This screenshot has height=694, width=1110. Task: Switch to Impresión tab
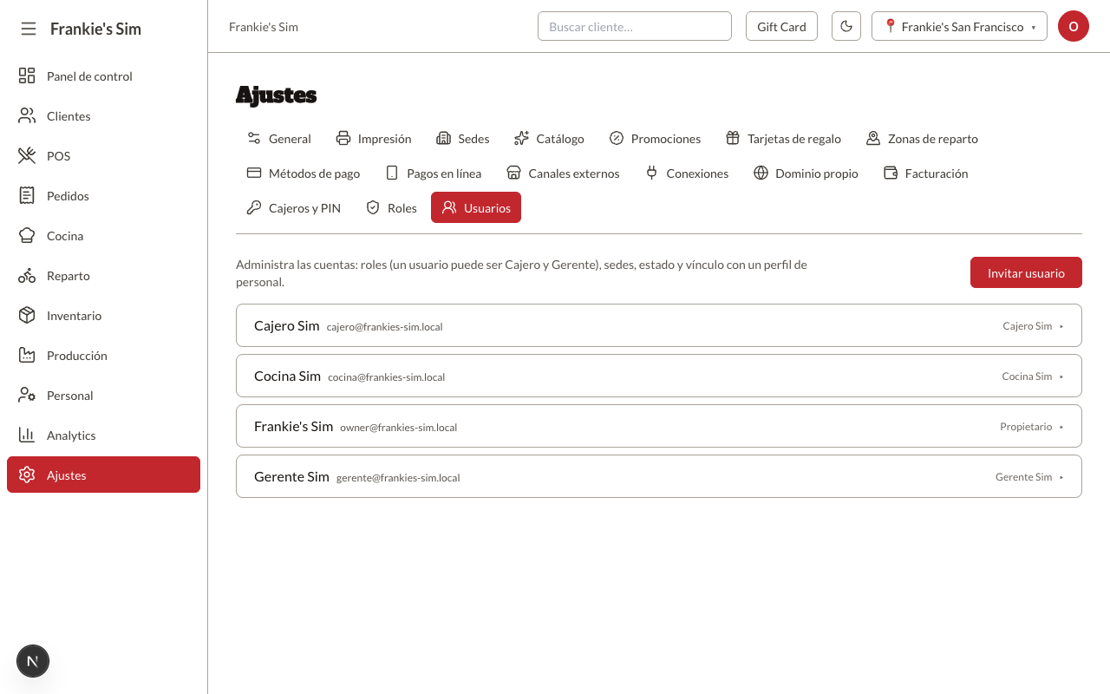[x=373, y=139]
